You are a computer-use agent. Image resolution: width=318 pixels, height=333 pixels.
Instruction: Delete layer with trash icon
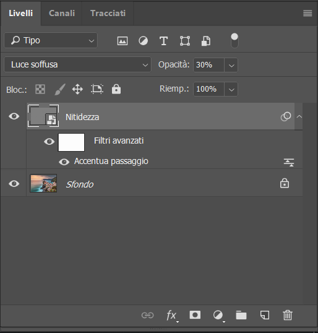288,315
